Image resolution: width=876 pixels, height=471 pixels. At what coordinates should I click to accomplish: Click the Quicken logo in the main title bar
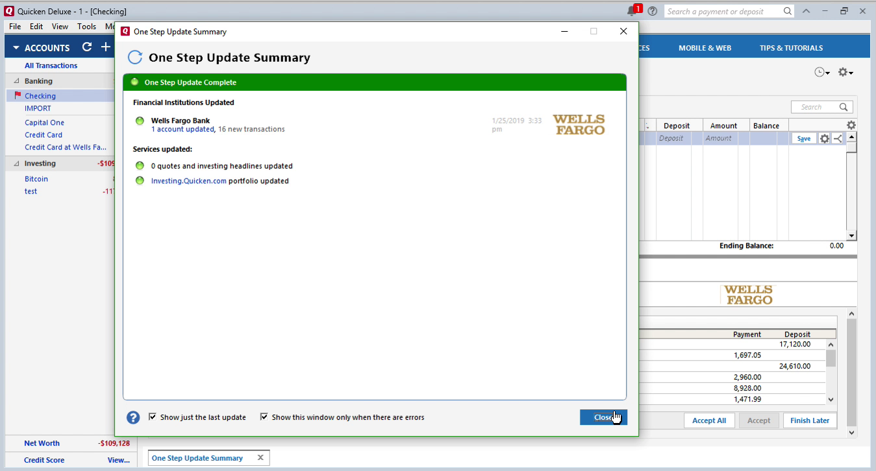pos(9,11)
